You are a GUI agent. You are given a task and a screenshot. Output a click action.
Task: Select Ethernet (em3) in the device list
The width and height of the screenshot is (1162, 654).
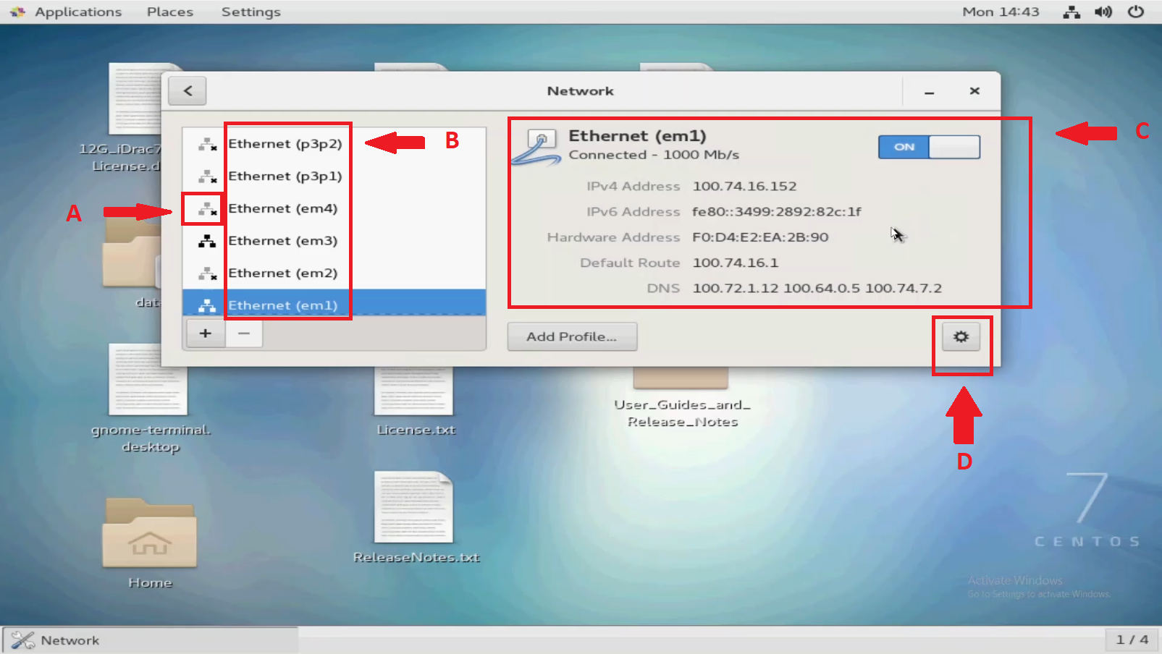[283, 240]
